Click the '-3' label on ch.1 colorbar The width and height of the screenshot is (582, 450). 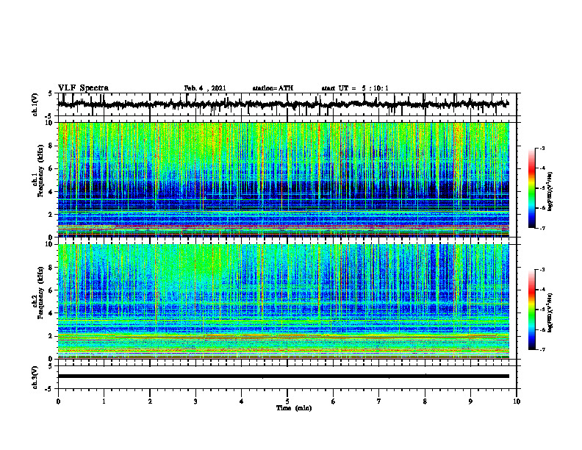click(542, 148)
